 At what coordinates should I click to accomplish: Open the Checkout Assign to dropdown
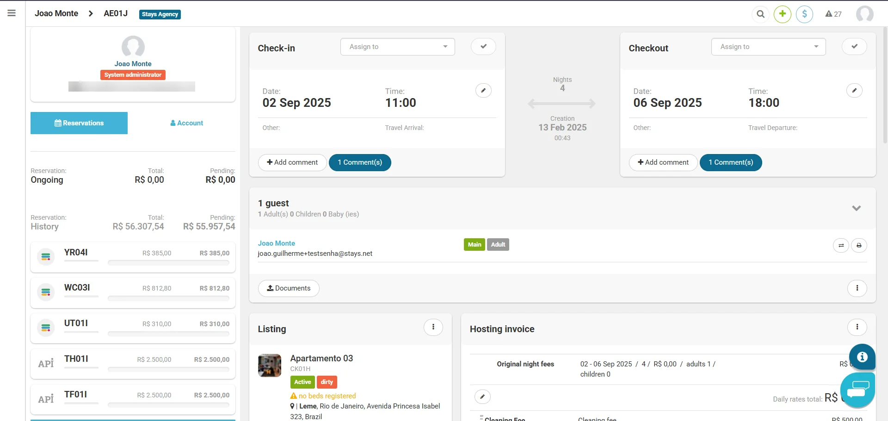point(769,47)
